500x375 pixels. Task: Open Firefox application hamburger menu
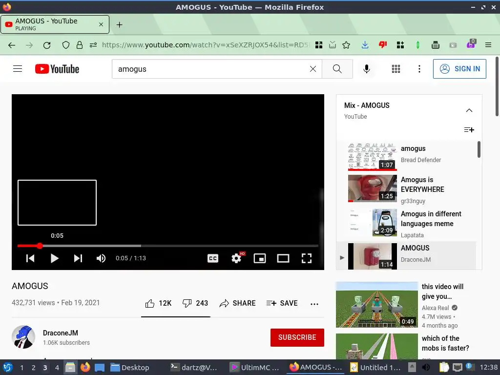coord(488,45)
